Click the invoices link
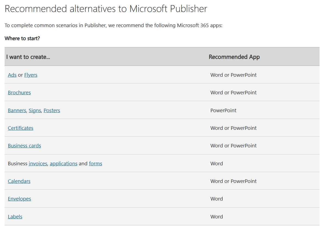The height and width of the screenshot is (226, 325). pos(38,164)
